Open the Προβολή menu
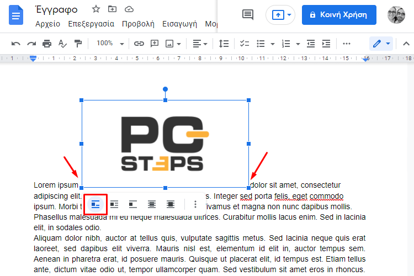Screen dimensions: 414x276 click(138, 24)
